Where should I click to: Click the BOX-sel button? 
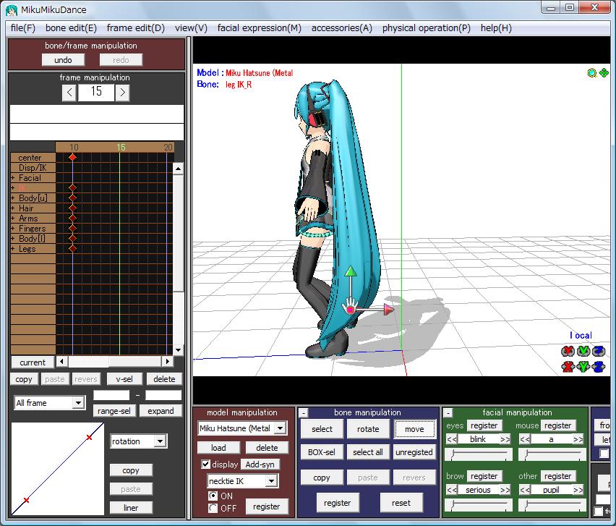[321, 452]
